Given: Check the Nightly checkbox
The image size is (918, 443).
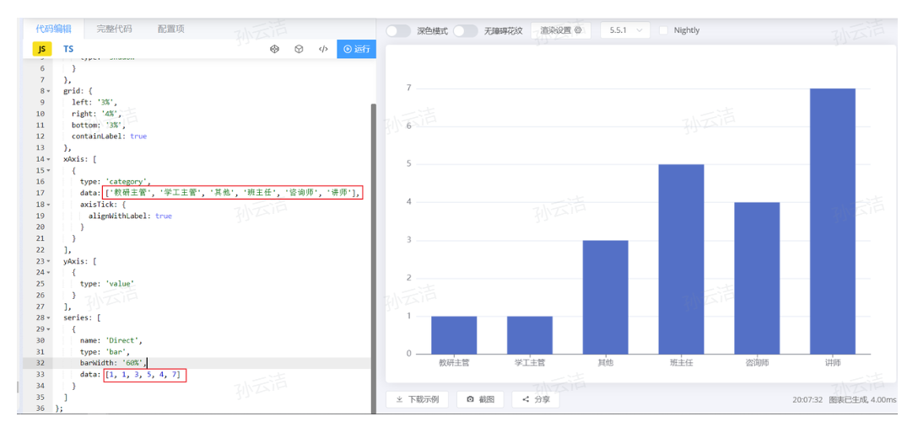Looking at the screenshot, I should (663, 30).
